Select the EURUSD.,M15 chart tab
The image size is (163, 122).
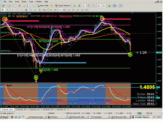point(7,110)
